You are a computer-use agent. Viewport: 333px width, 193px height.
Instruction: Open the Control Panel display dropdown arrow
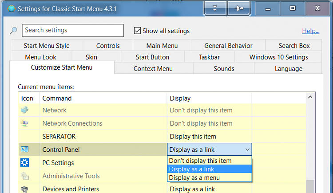[x=247, y=150]
